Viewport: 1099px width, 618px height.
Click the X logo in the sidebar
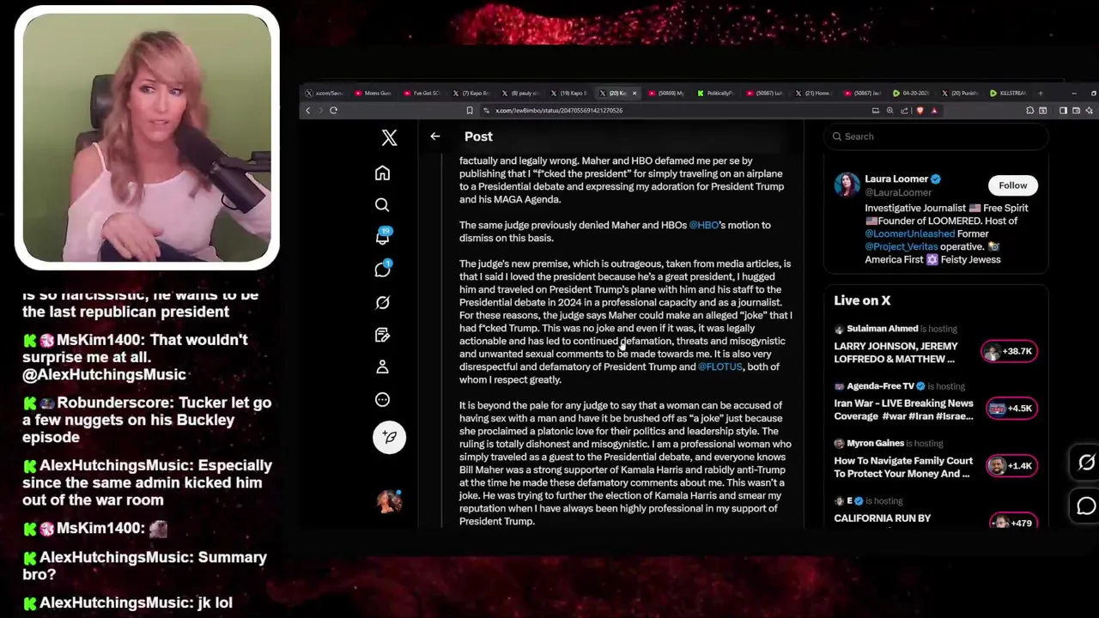389,137
